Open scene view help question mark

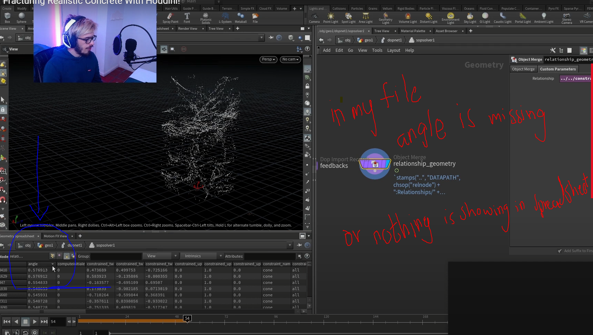[307, 49]
